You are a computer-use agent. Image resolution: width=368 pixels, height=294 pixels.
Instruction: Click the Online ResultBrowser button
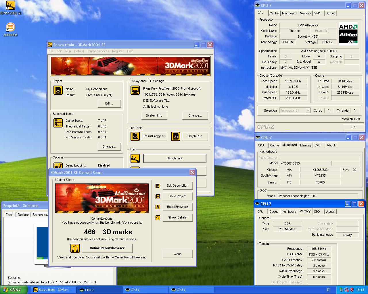107,248
